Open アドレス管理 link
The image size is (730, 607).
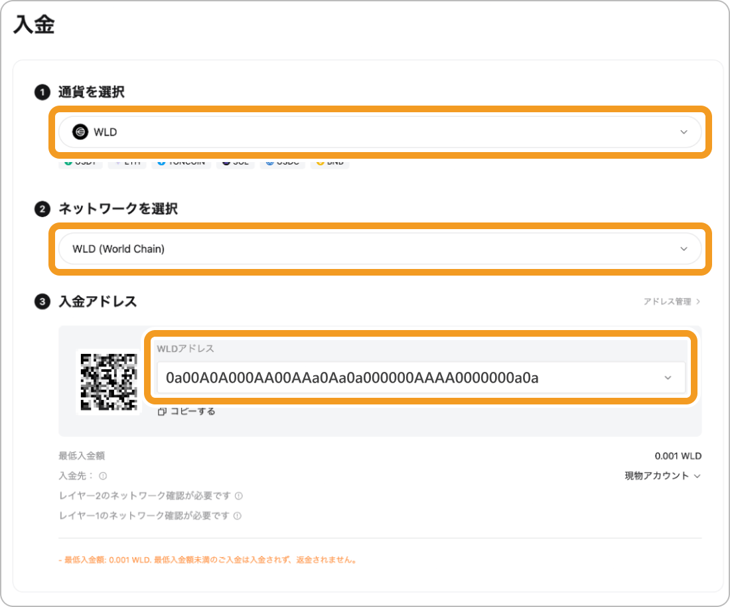pyautogui.click(x=672, y=302)
